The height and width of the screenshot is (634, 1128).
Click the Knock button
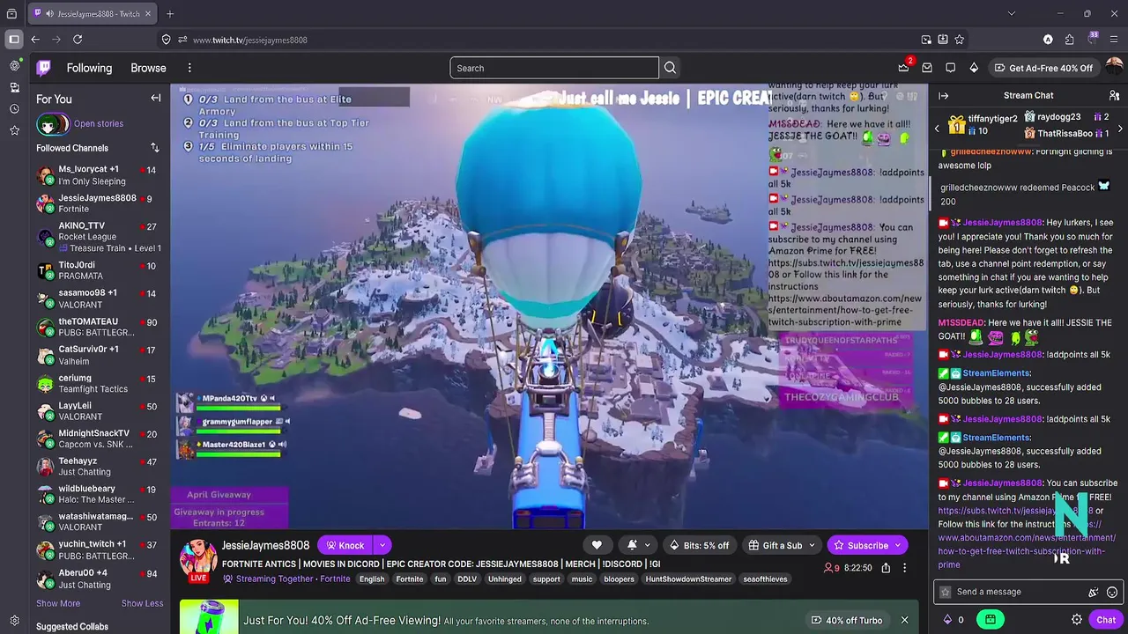click(x=345, y=545)
